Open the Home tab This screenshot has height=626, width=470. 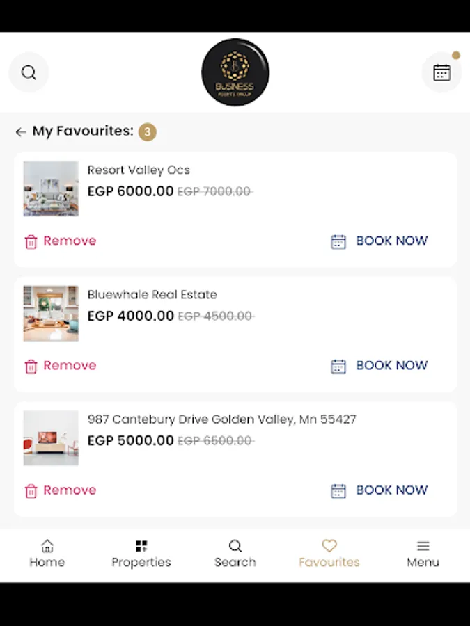(x=47, y=554)
